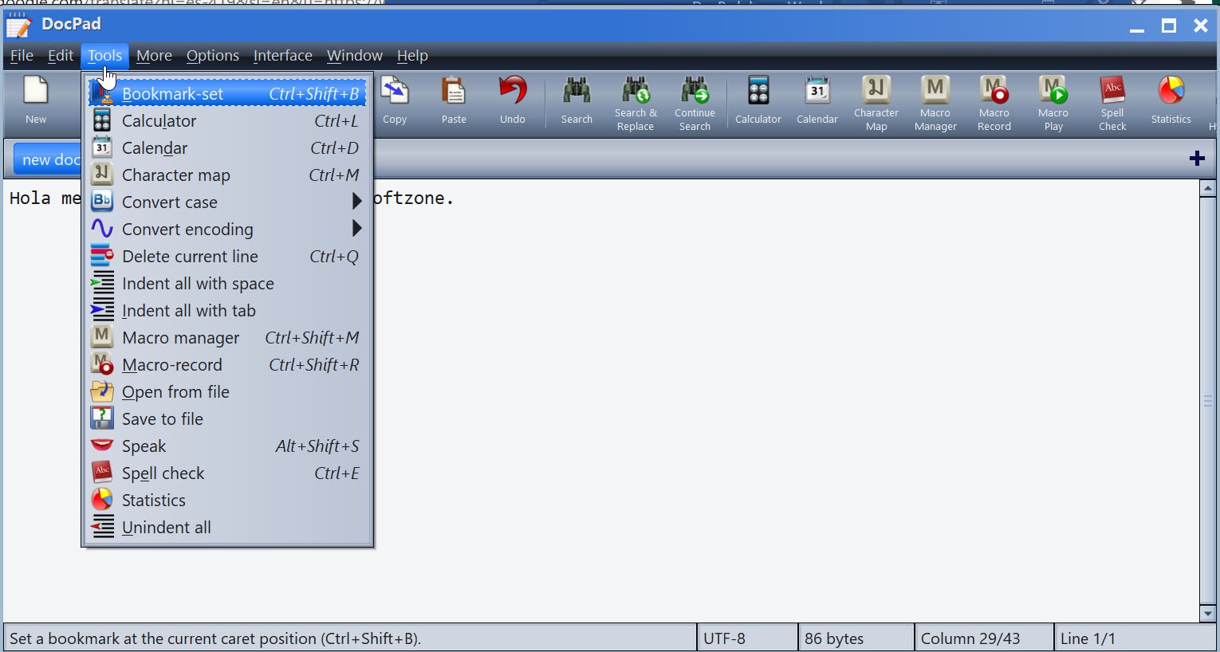Choose Indent all with tab
Image resolution: width=1220 pixels, height=652 pixels.
(x=227, y=311)
